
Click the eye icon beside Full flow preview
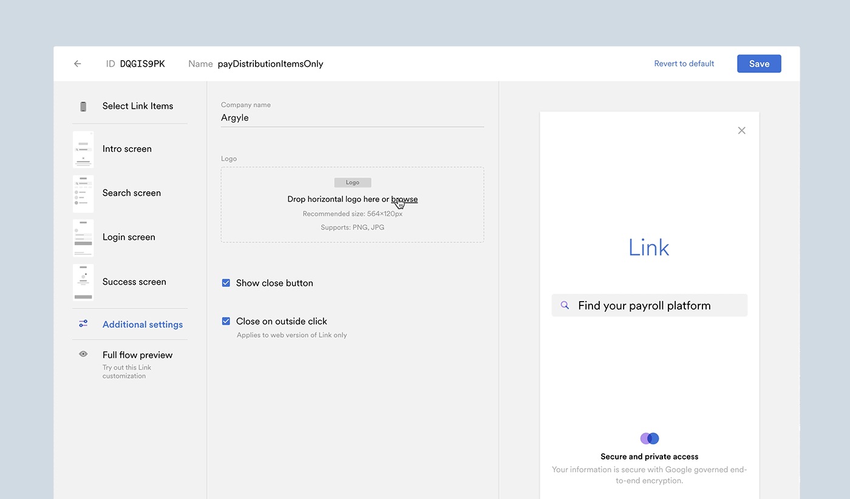coord(83,354)
